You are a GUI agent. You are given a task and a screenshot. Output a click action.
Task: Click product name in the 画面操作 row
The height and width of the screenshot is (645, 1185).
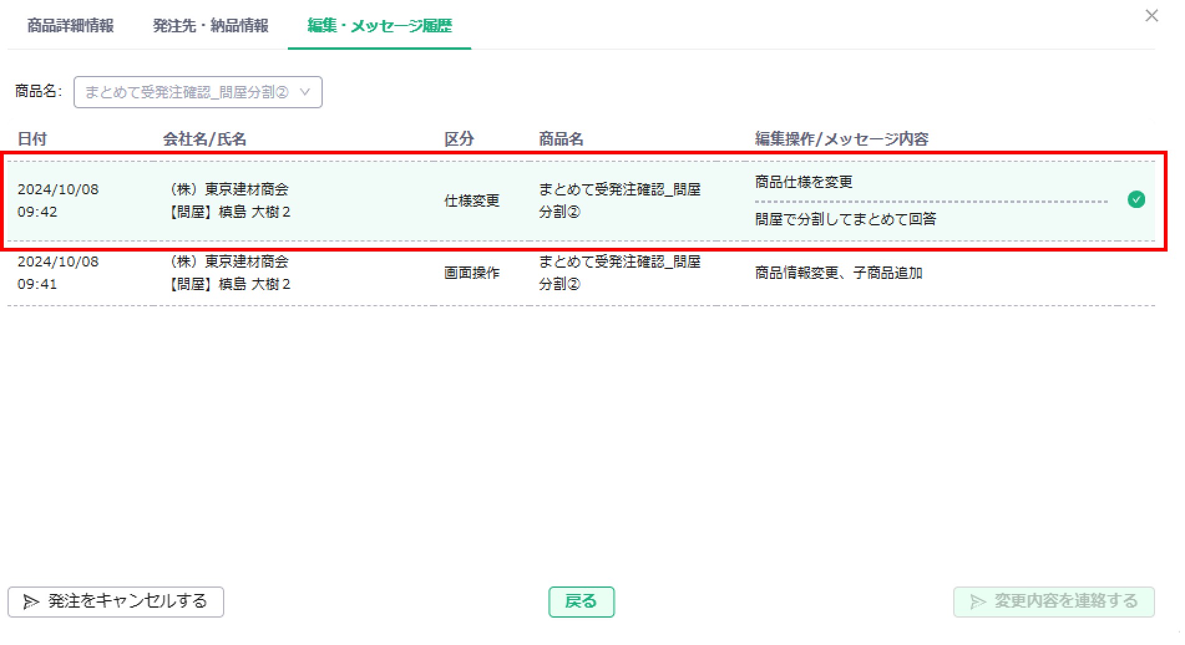pyautogui.click(x=620, y=273)
